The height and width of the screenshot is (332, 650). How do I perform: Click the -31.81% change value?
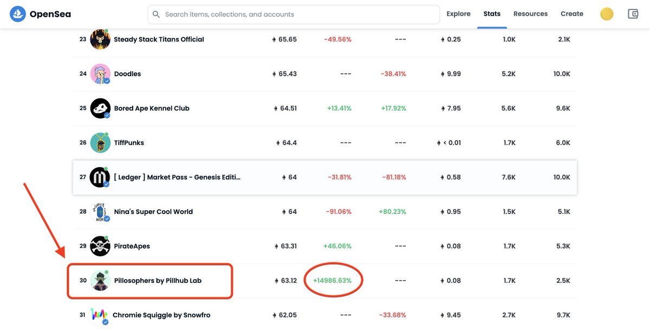pyautogui.click(x=339, y=177)
